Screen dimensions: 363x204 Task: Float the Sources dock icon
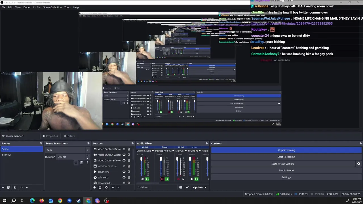(x=132, y=143)
